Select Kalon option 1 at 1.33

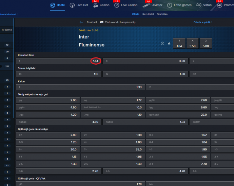click(x=80, y=87)
